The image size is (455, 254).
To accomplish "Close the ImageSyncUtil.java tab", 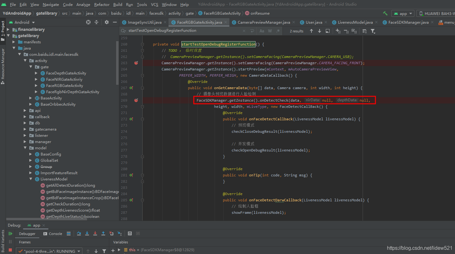I will 165,22.
